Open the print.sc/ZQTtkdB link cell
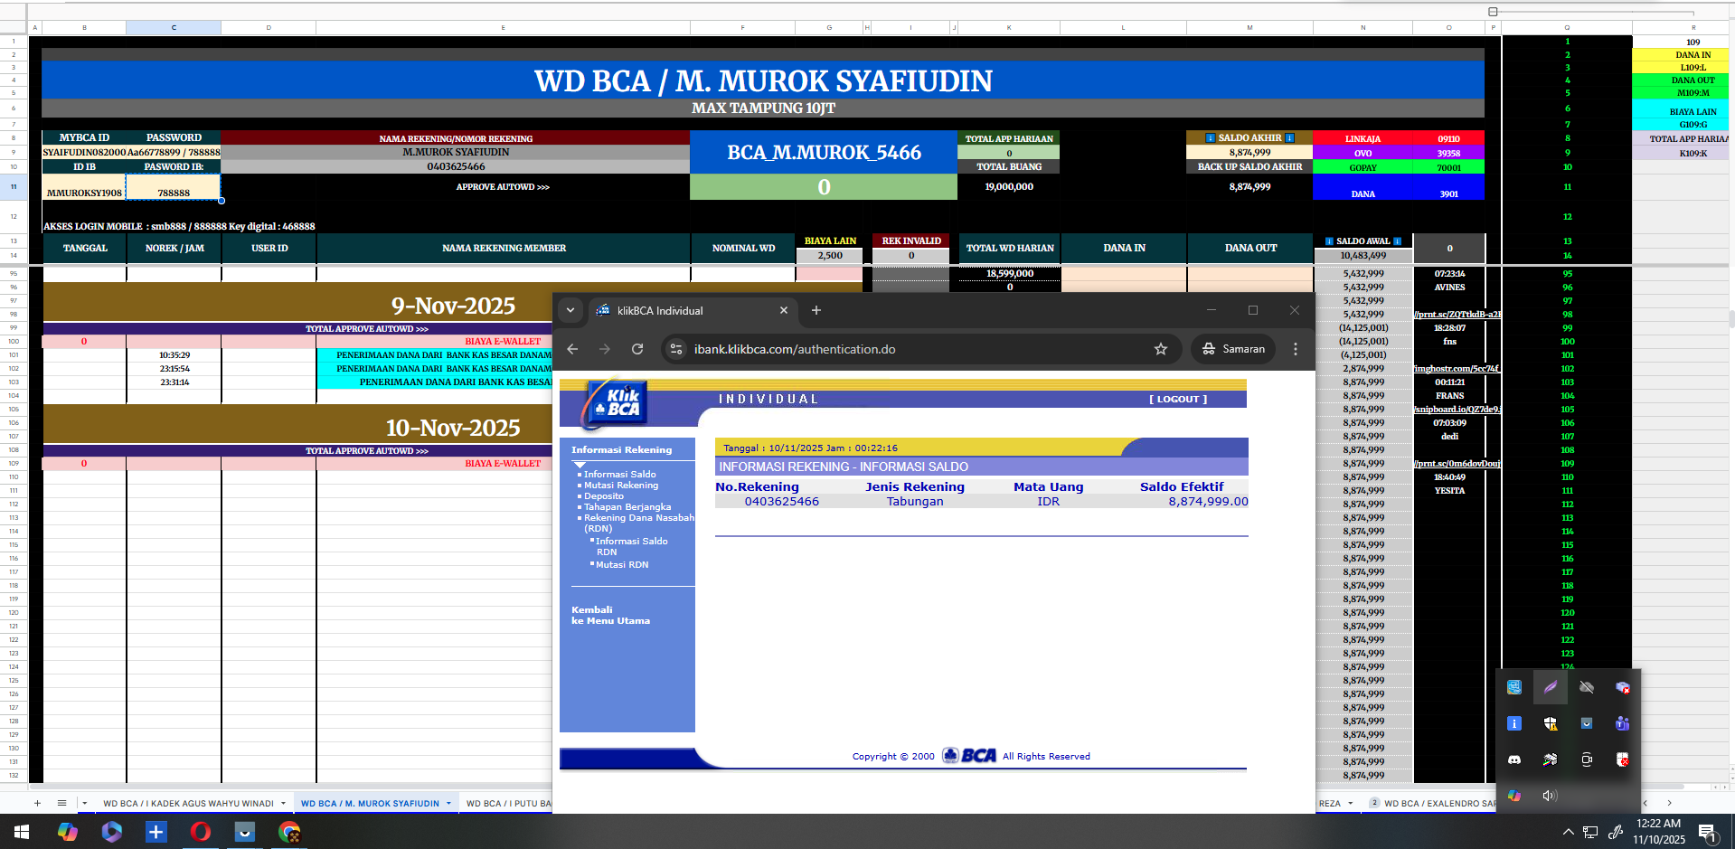Screen dimensions: 1735x849 [x=1457, y=315]
